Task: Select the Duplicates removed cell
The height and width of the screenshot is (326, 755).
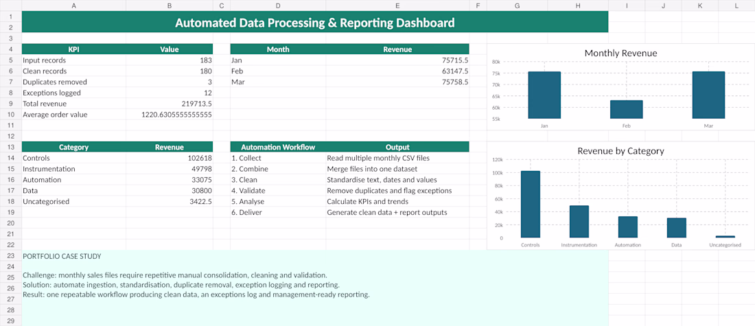Action: click(73, 82)
